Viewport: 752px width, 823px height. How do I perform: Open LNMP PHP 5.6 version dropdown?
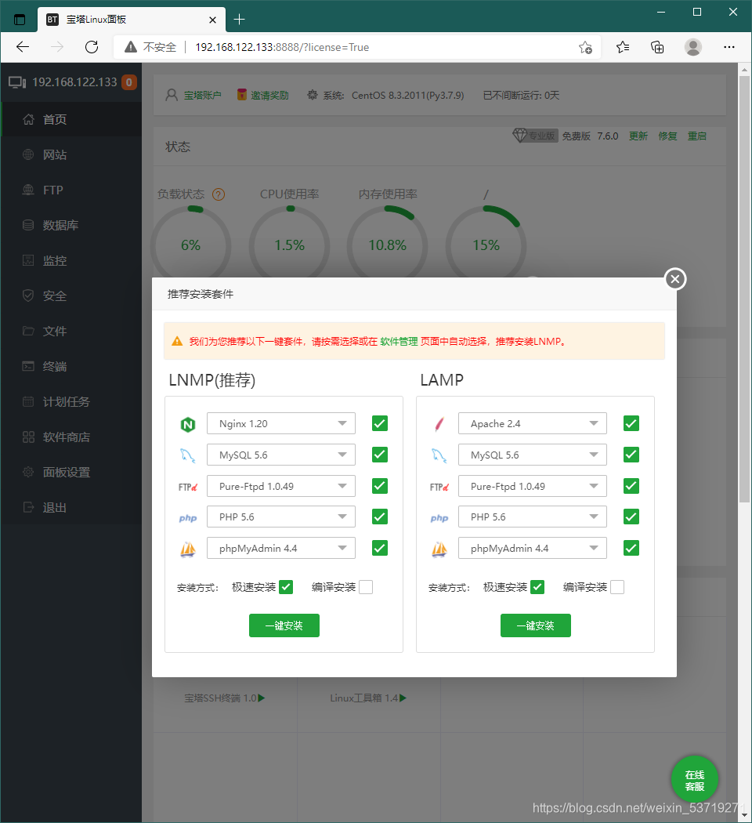point(281,517)
